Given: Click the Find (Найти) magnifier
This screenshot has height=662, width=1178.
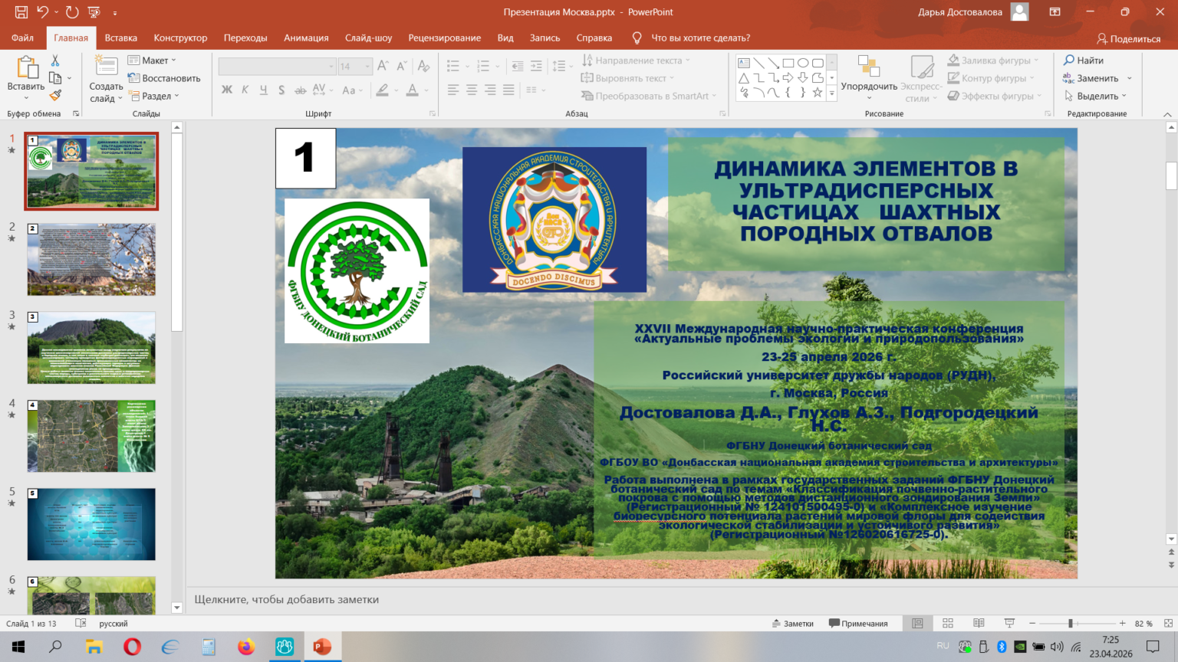Looking at the screenshot, I should tap(1083, 61).
